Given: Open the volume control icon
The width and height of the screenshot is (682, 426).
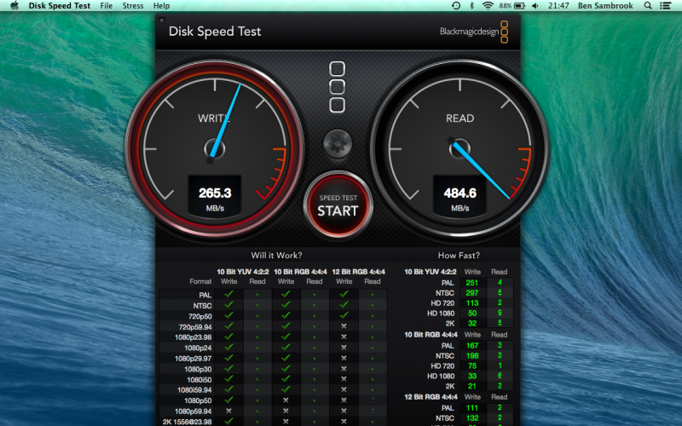Looking at the screenshot, I should [x=535, y=6].
